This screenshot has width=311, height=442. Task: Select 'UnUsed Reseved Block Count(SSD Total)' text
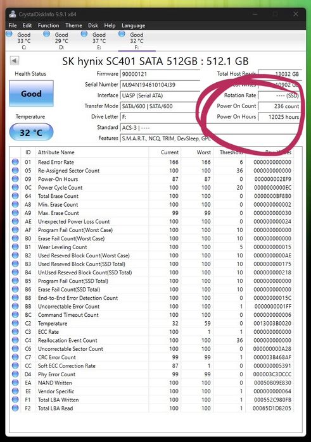[85, 273]
